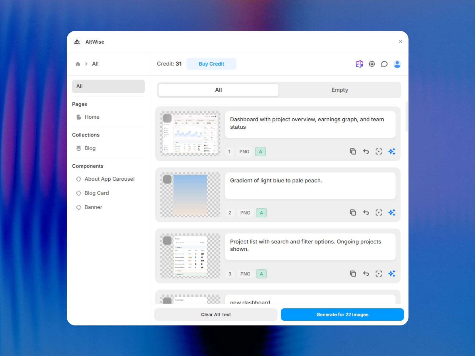Screen dimensions: 475x356
Task: Click Generate for 22 Images
Action: [342, 314]
